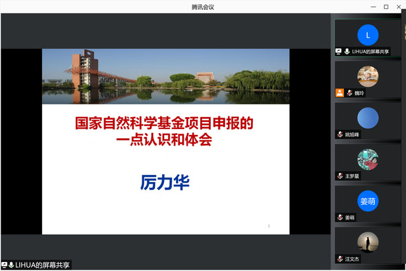Select 姚旭峰's blue circle avatar
Screen dimensions: 406x271
(x=368, y=118)
